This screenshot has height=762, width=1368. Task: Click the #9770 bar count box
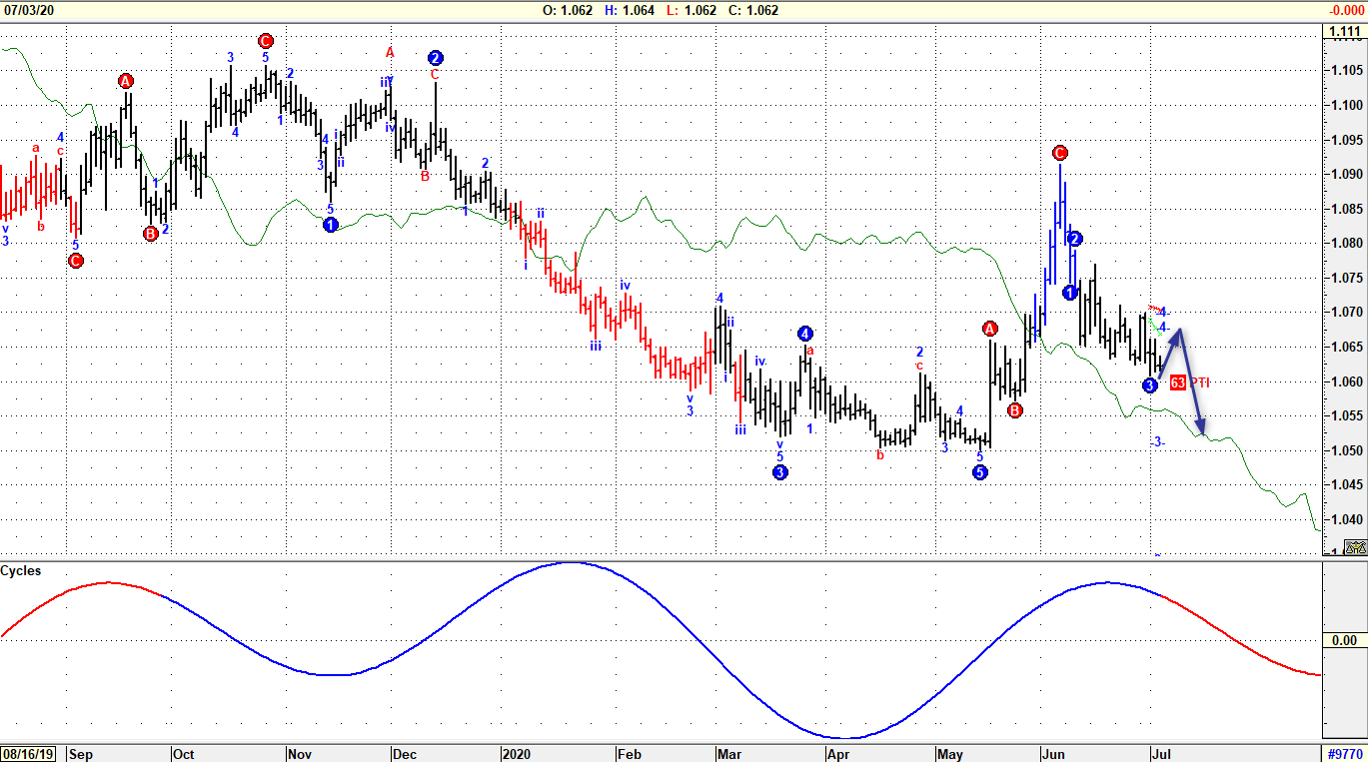pos(1344,754)
